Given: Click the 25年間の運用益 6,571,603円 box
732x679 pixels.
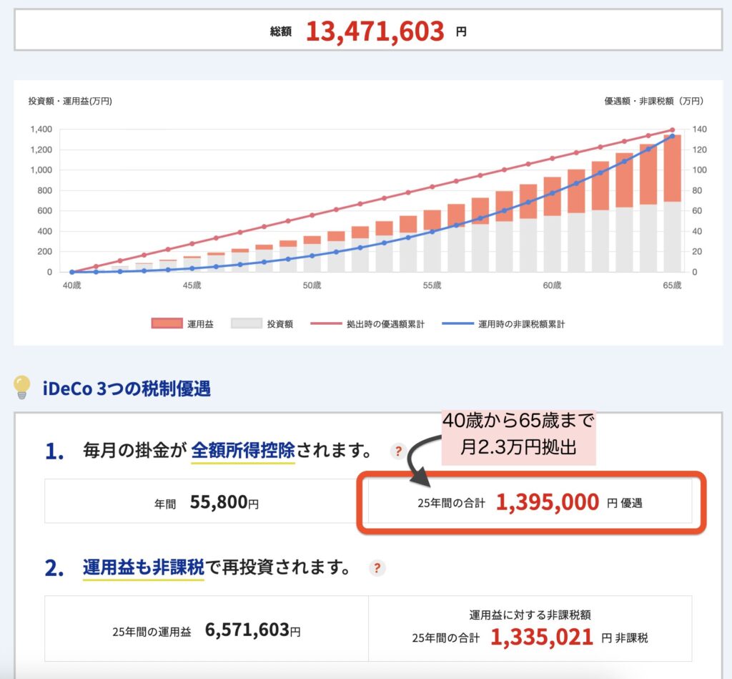Looking at the screenshot, I should pos(206,630).
